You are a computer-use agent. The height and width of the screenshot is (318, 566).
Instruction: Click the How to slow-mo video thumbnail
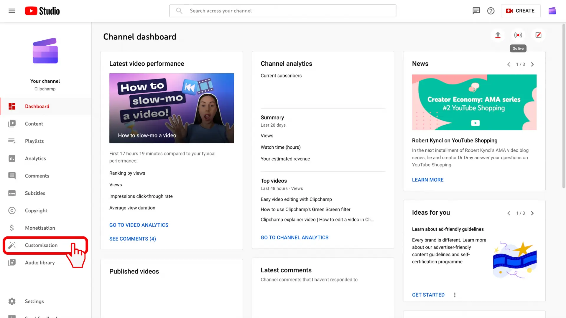pos(171,108)
